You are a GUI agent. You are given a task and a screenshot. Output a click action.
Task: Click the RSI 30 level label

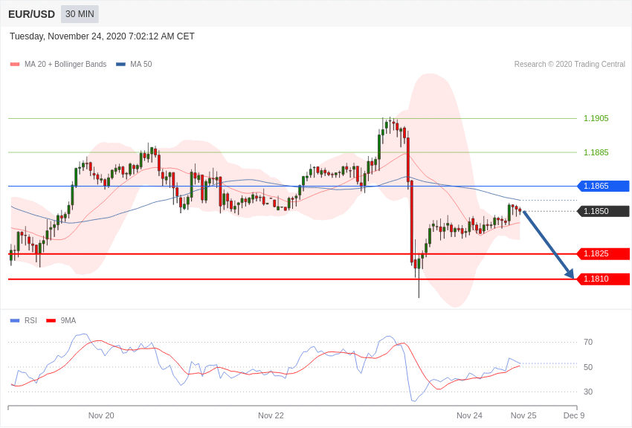(x=588, y=392)
